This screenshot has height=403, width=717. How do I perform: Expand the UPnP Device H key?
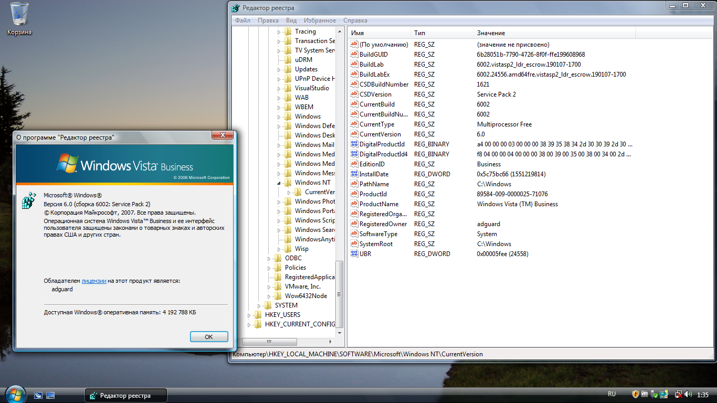(279, 79)
